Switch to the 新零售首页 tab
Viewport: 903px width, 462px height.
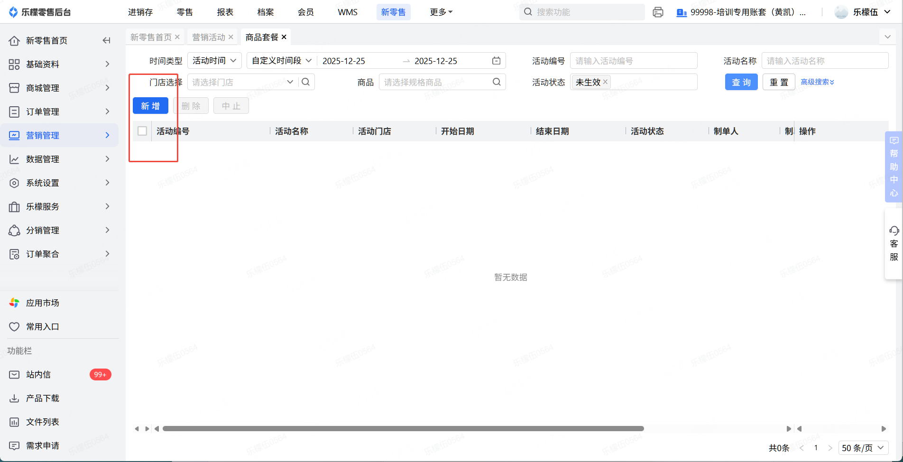pos(151,37)
